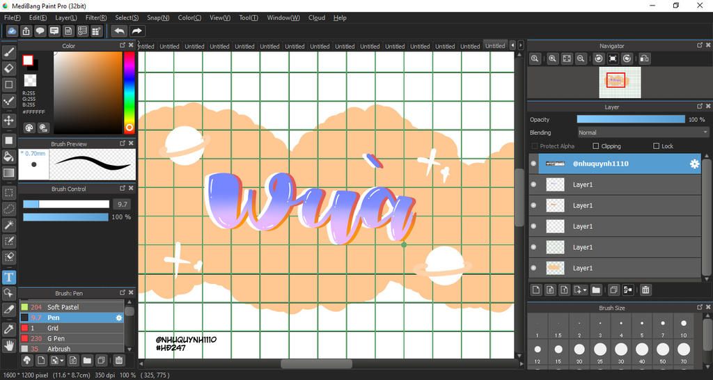Open the Pen brush settings gear
The image size is (713, 380).
pyautogui.click(x=118, y=318)
